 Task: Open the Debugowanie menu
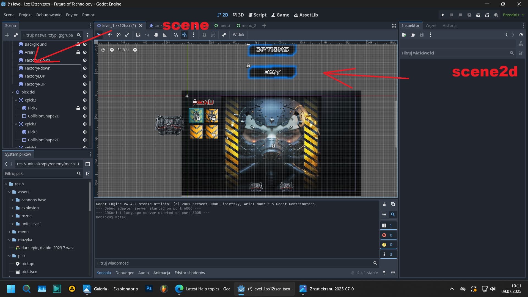(x=49, y=15)
